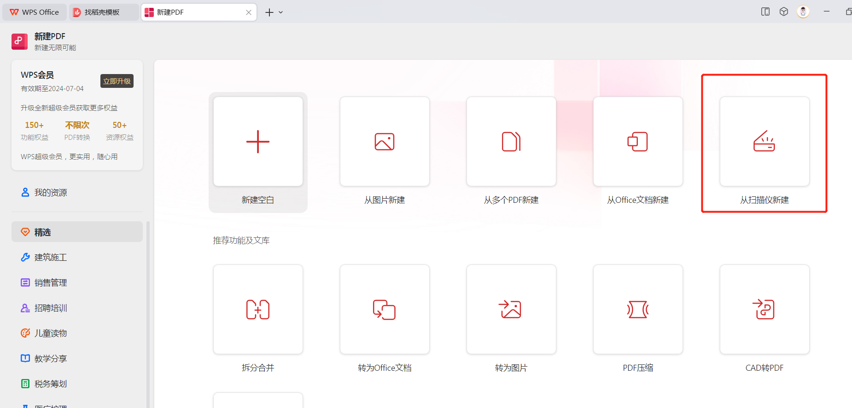852x408 pixels.
Task: Open the 教学分享 category label
Action: (51, 359)
